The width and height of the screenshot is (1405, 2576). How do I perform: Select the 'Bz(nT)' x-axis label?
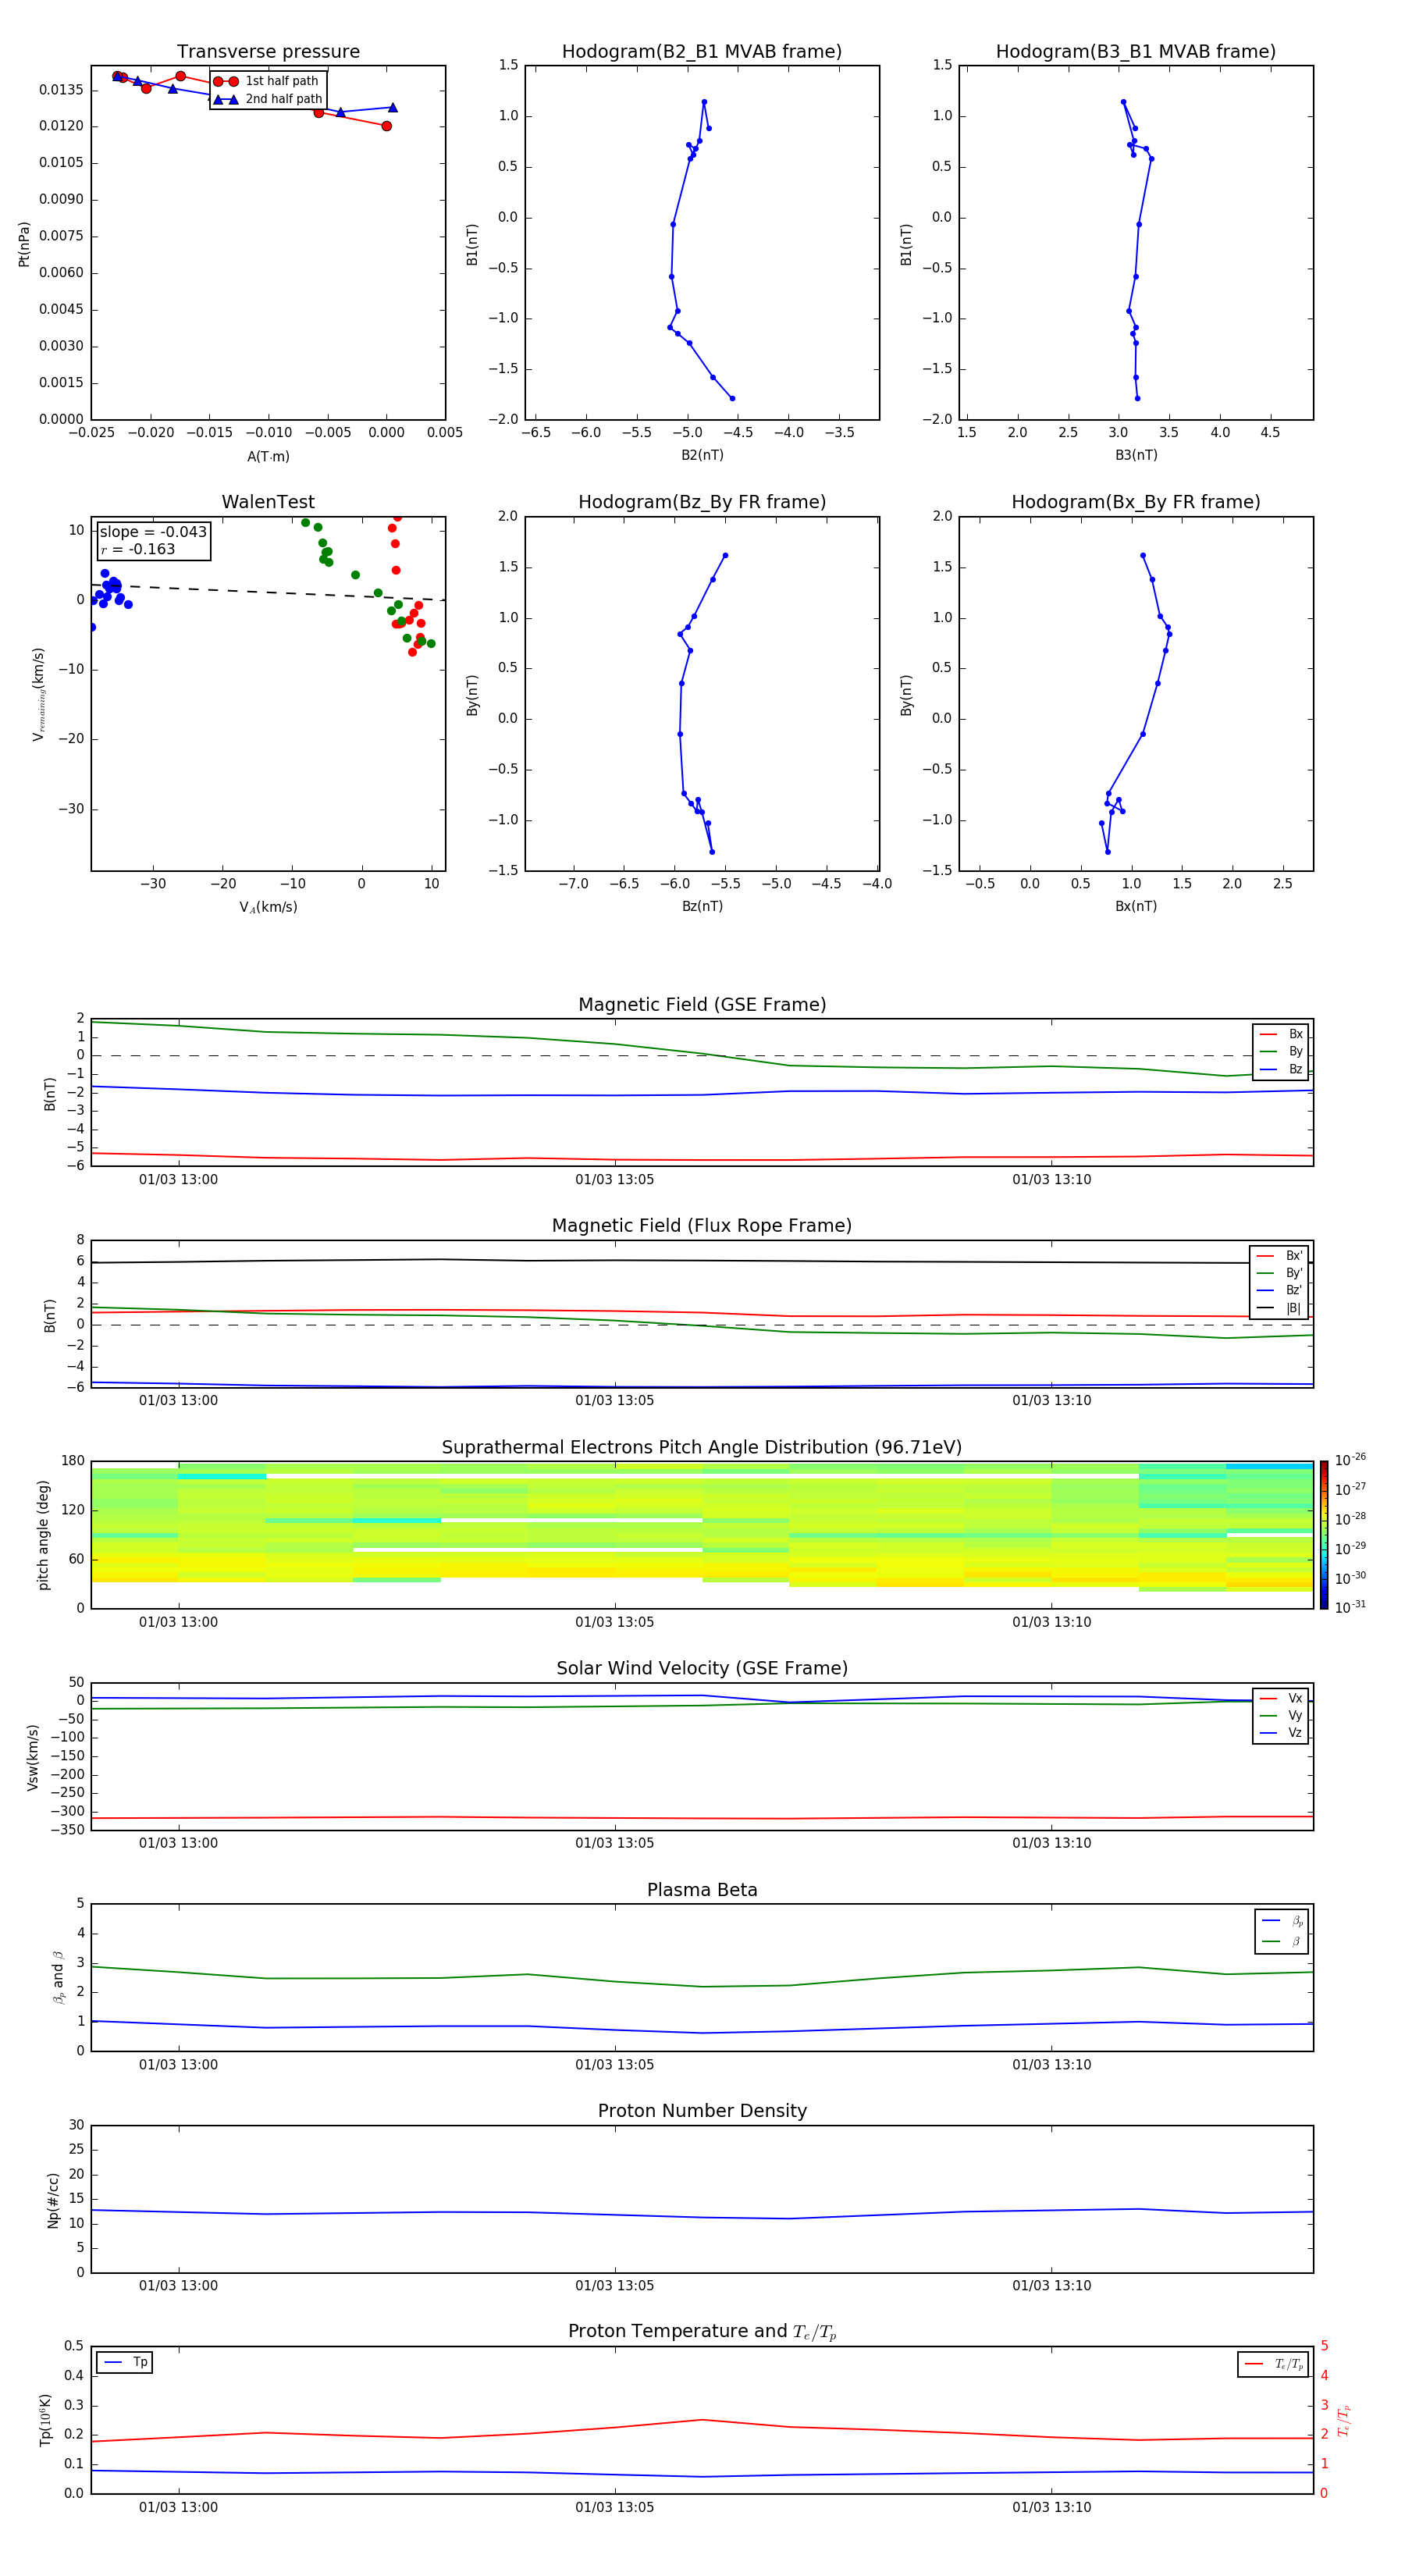pyautogui.click(x=702, y=906)
